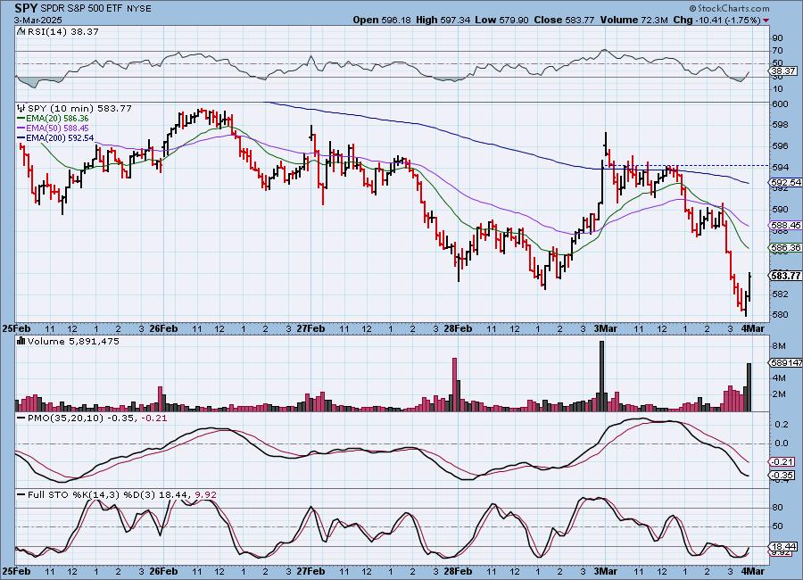The height and width of the screenshot is (580, 803).
Task: Click the Open 596.18 value
Action: (382, 20)
